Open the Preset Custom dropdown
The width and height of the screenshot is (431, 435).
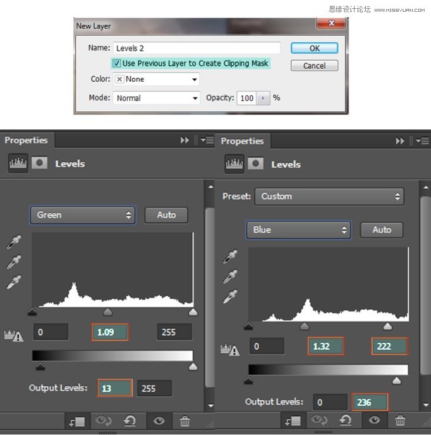(x=329, y=196)
